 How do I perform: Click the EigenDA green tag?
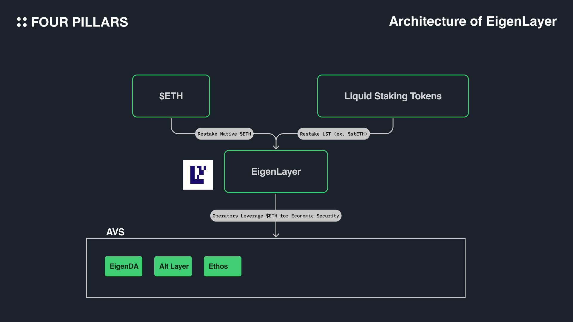124,266
